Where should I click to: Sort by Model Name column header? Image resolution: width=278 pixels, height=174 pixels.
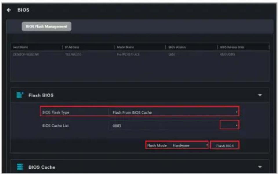point(125,47)
